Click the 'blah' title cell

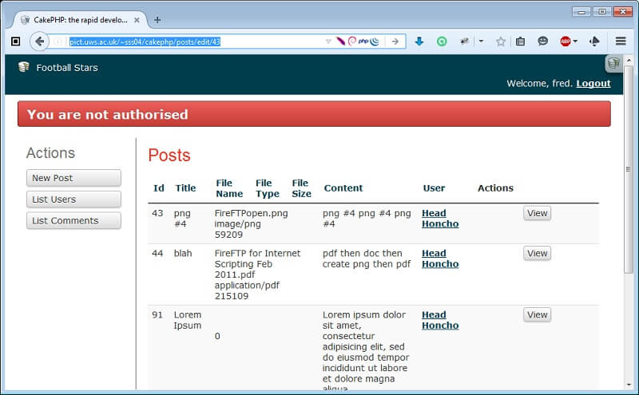(183, 253)
